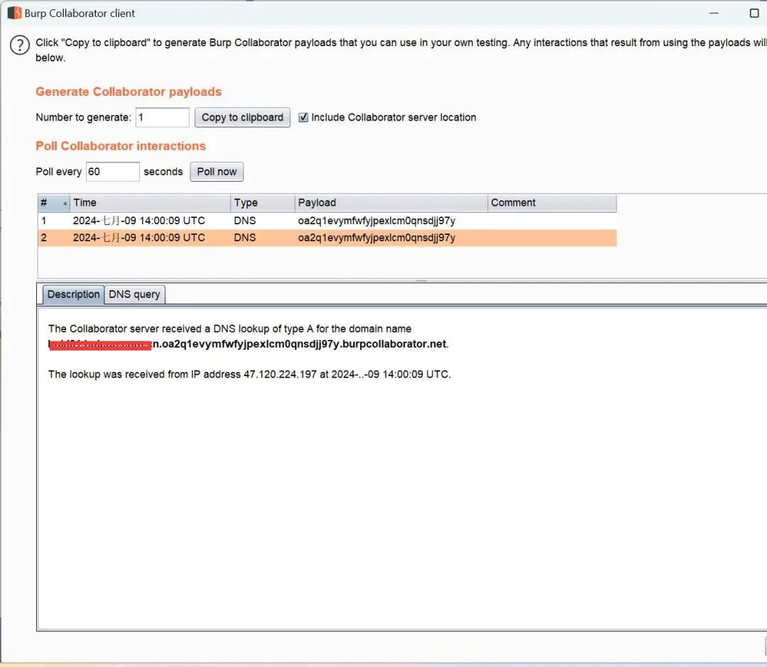Viewport: 767px width, 667px height.
Task: Focus the Number to generate field
Action: tap(163, 117)
